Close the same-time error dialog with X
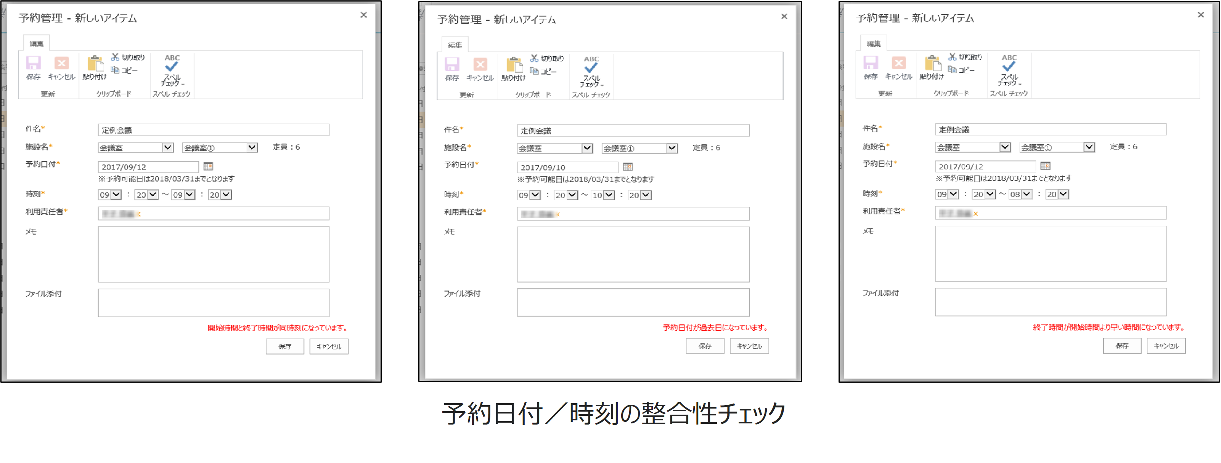The width and height of the screenshot is (1221, 463). [363, 15]
